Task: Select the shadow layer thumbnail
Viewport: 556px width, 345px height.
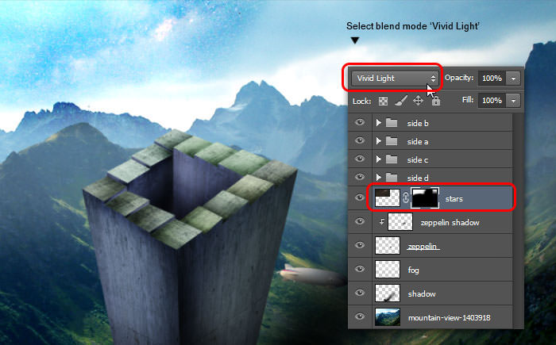Action: (388, 293)
